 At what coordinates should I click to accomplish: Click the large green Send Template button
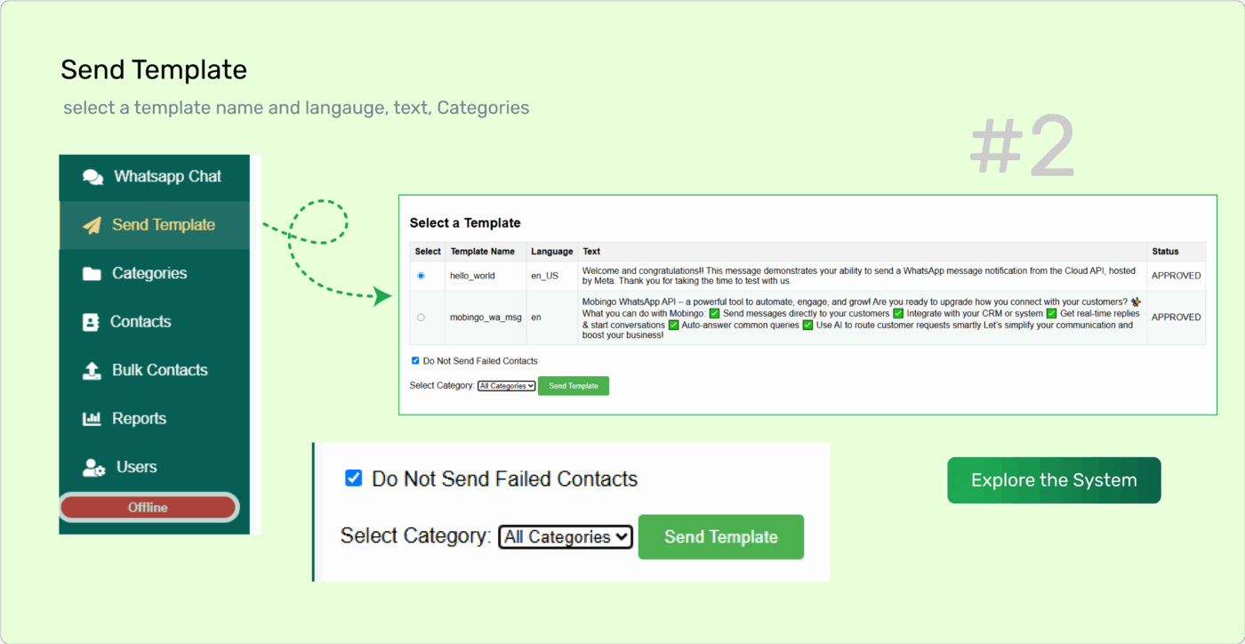click(x=721, y=537)
